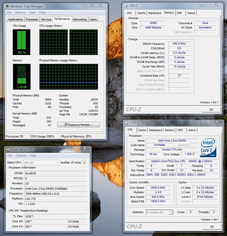Switch to the Processes tab in Task Manager
The height and width of the screenshot is (236, 227).
pos(32,19)
